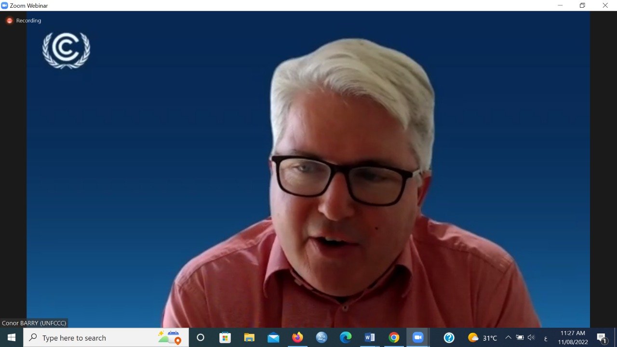Minimize the Zoom Webinar window

[560, 5]
